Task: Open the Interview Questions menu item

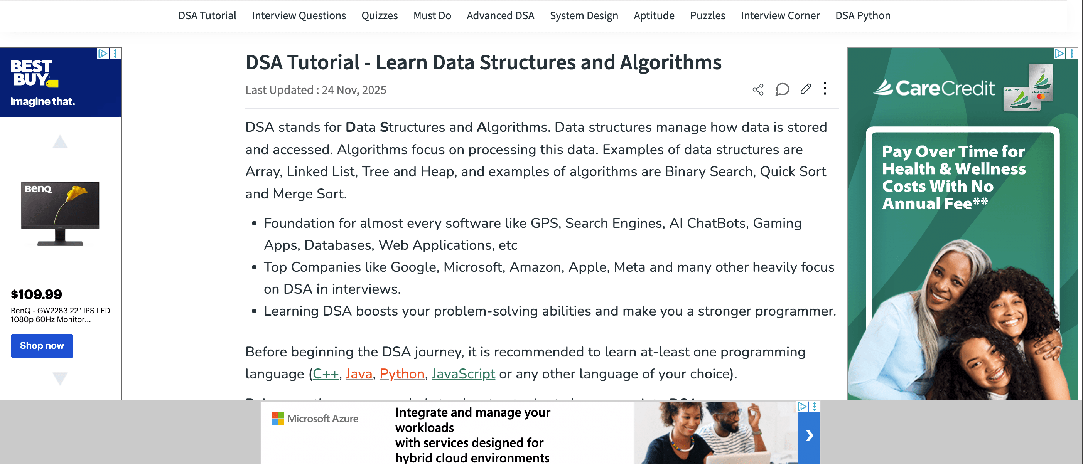Action: tap(299, 15)
